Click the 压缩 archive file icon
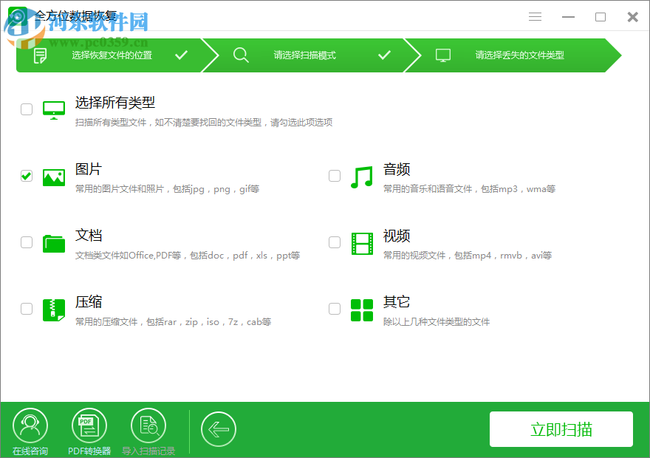This screenshot has height=458, width=650. [53, 310]
